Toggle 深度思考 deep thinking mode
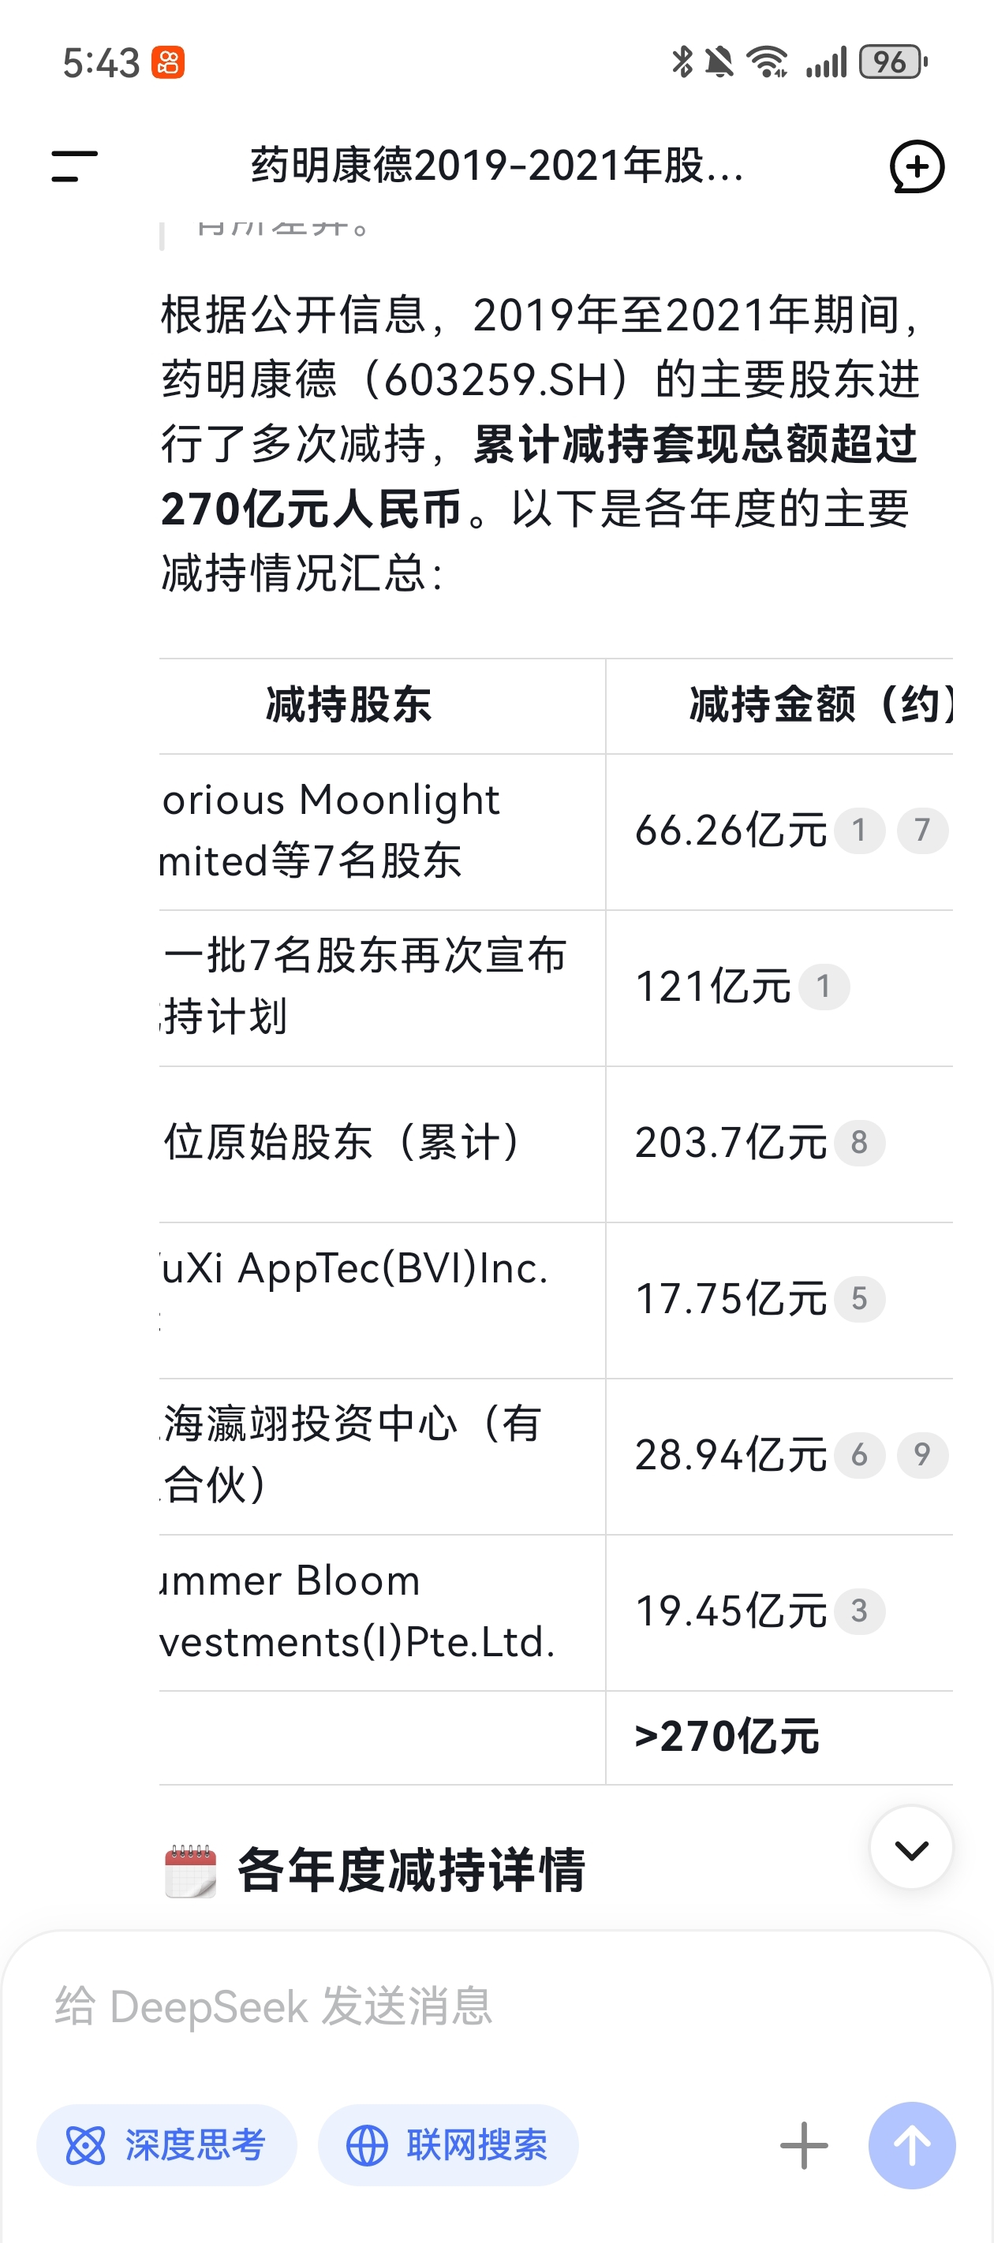Screen dimensions: 994x2243 [166, 2144]
